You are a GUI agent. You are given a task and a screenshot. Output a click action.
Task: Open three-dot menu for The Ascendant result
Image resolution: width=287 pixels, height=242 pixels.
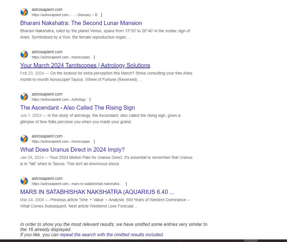[x=90, y=100]
